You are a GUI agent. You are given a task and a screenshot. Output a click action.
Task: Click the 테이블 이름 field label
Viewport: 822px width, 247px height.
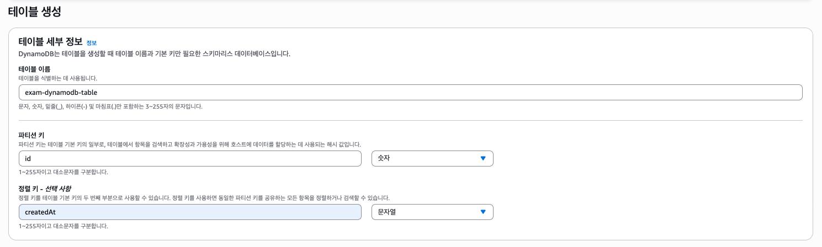pyautogui.click(x=34, y=69)
